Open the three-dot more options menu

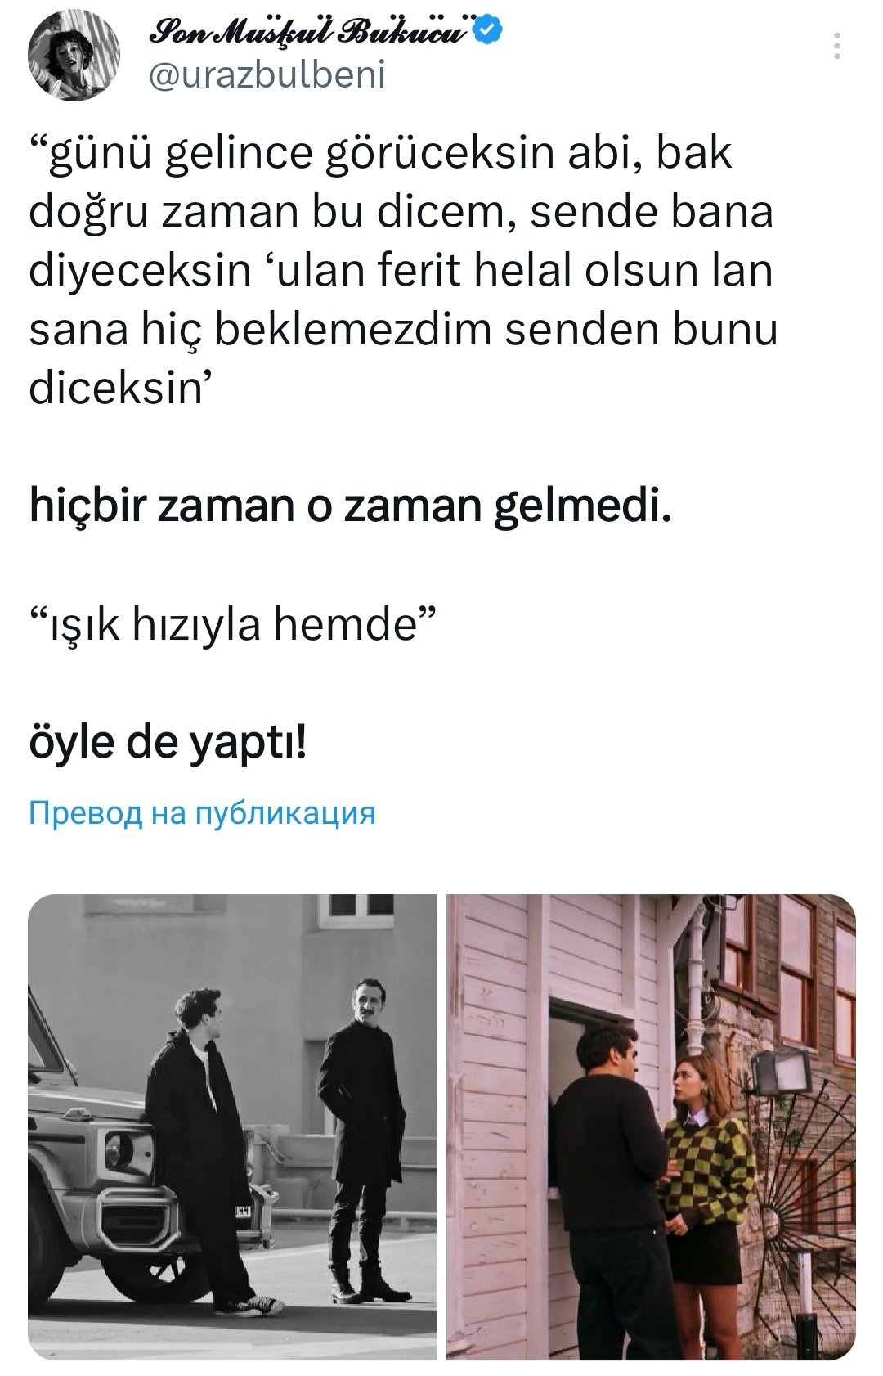click(836, 47)
